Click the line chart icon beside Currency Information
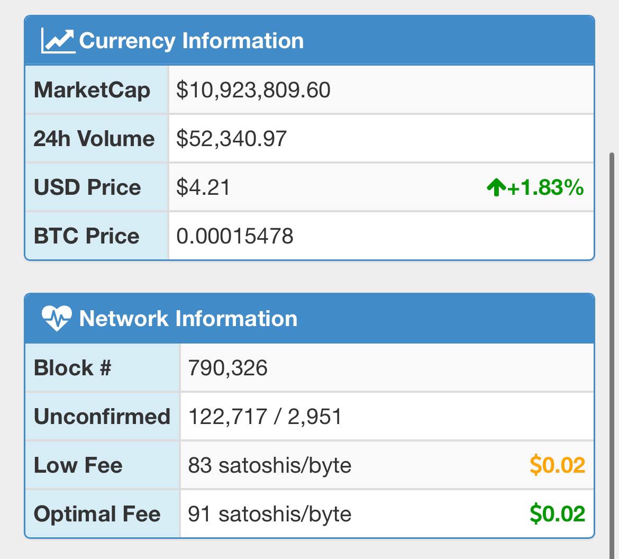The width and height of the screenshot is (619, 559). coord(58,41)
